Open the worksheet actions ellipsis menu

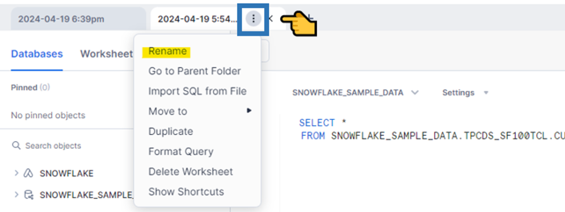[x=253, y=19]
